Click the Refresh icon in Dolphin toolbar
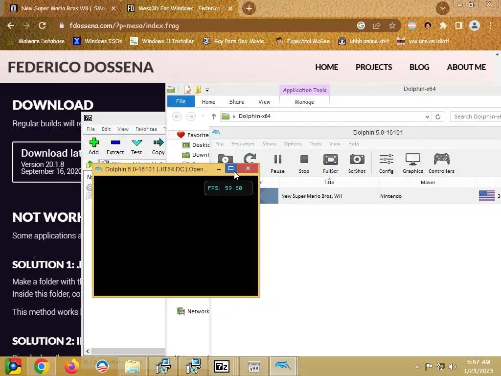501x376 pixels. point(250,159)
